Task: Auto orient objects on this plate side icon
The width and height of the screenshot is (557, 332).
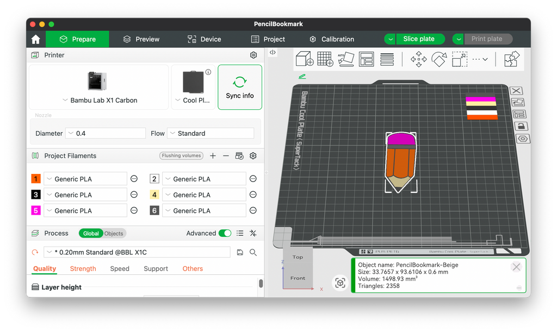Action: pyautogui.click(x=518, y=103)
